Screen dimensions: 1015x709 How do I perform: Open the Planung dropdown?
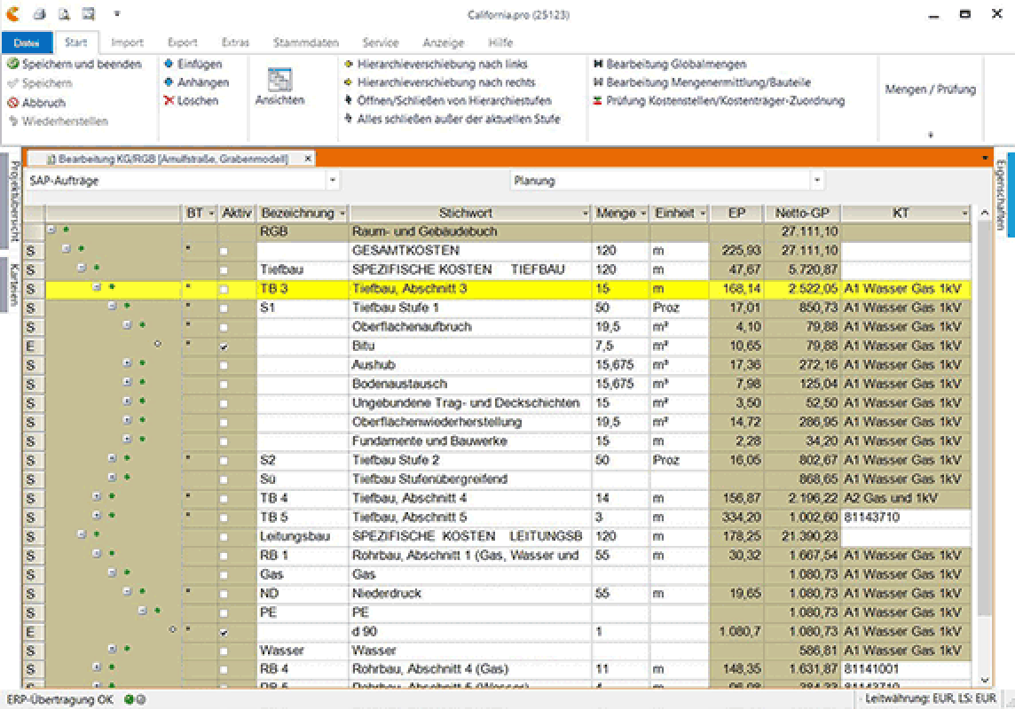click(817, 180)
